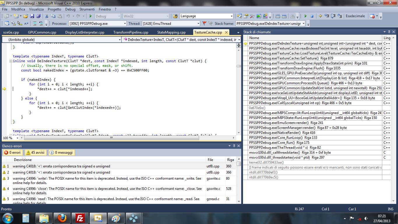Open the Finestra menu

[105, 9]
